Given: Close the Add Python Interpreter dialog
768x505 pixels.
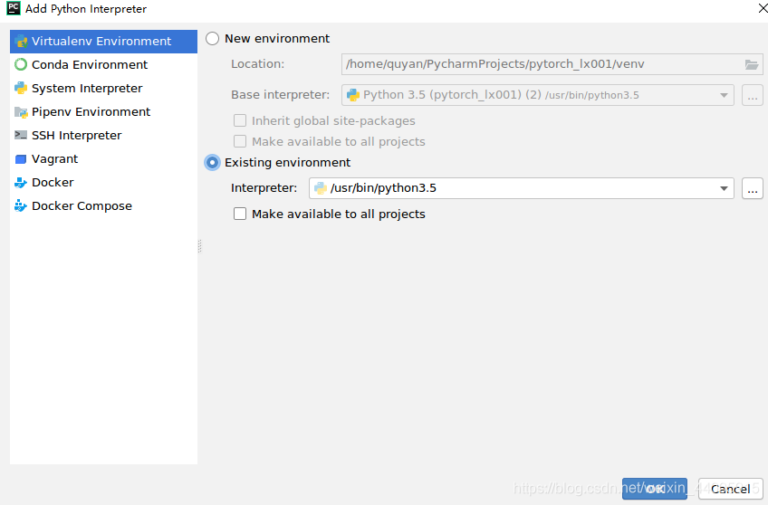Looking at the screenshot, I should [763, 8].
